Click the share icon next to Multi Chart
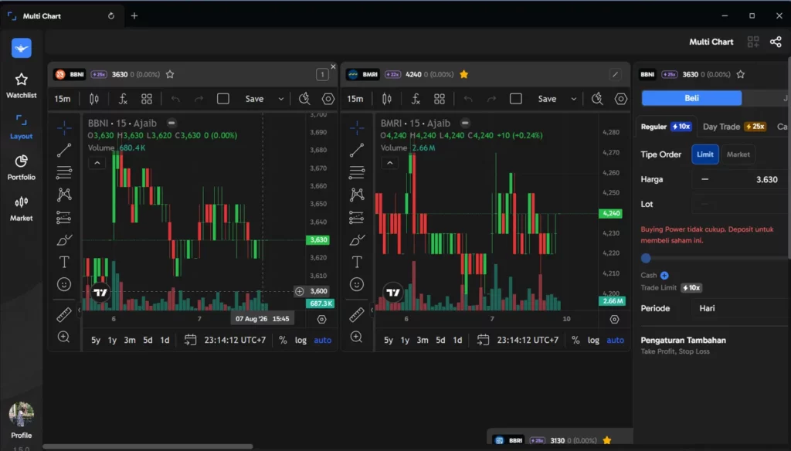791x451 pixels. pyautogui.click(x=776, y=42)
